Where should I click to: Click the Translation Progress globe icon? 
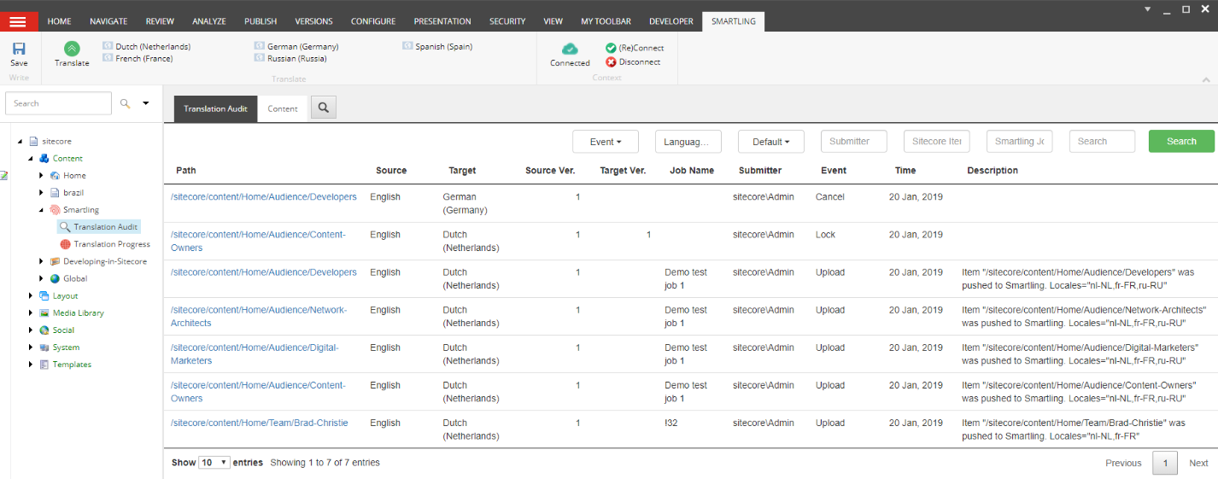[65, 244]
